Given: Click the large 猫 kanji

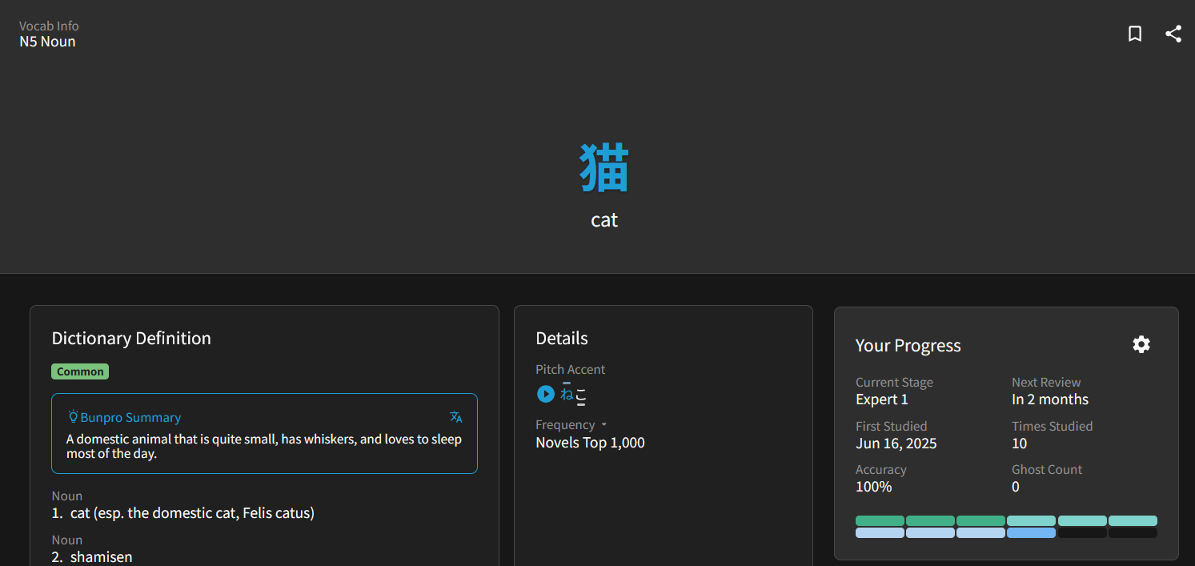Looking at the screenshot, I should (604, 168).
